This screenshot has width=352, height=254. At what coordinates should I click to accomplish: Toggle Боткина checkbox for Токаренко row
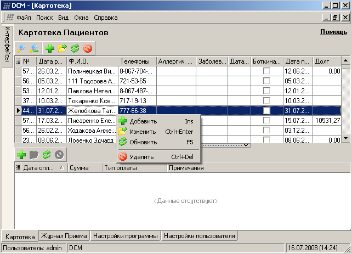266,100
